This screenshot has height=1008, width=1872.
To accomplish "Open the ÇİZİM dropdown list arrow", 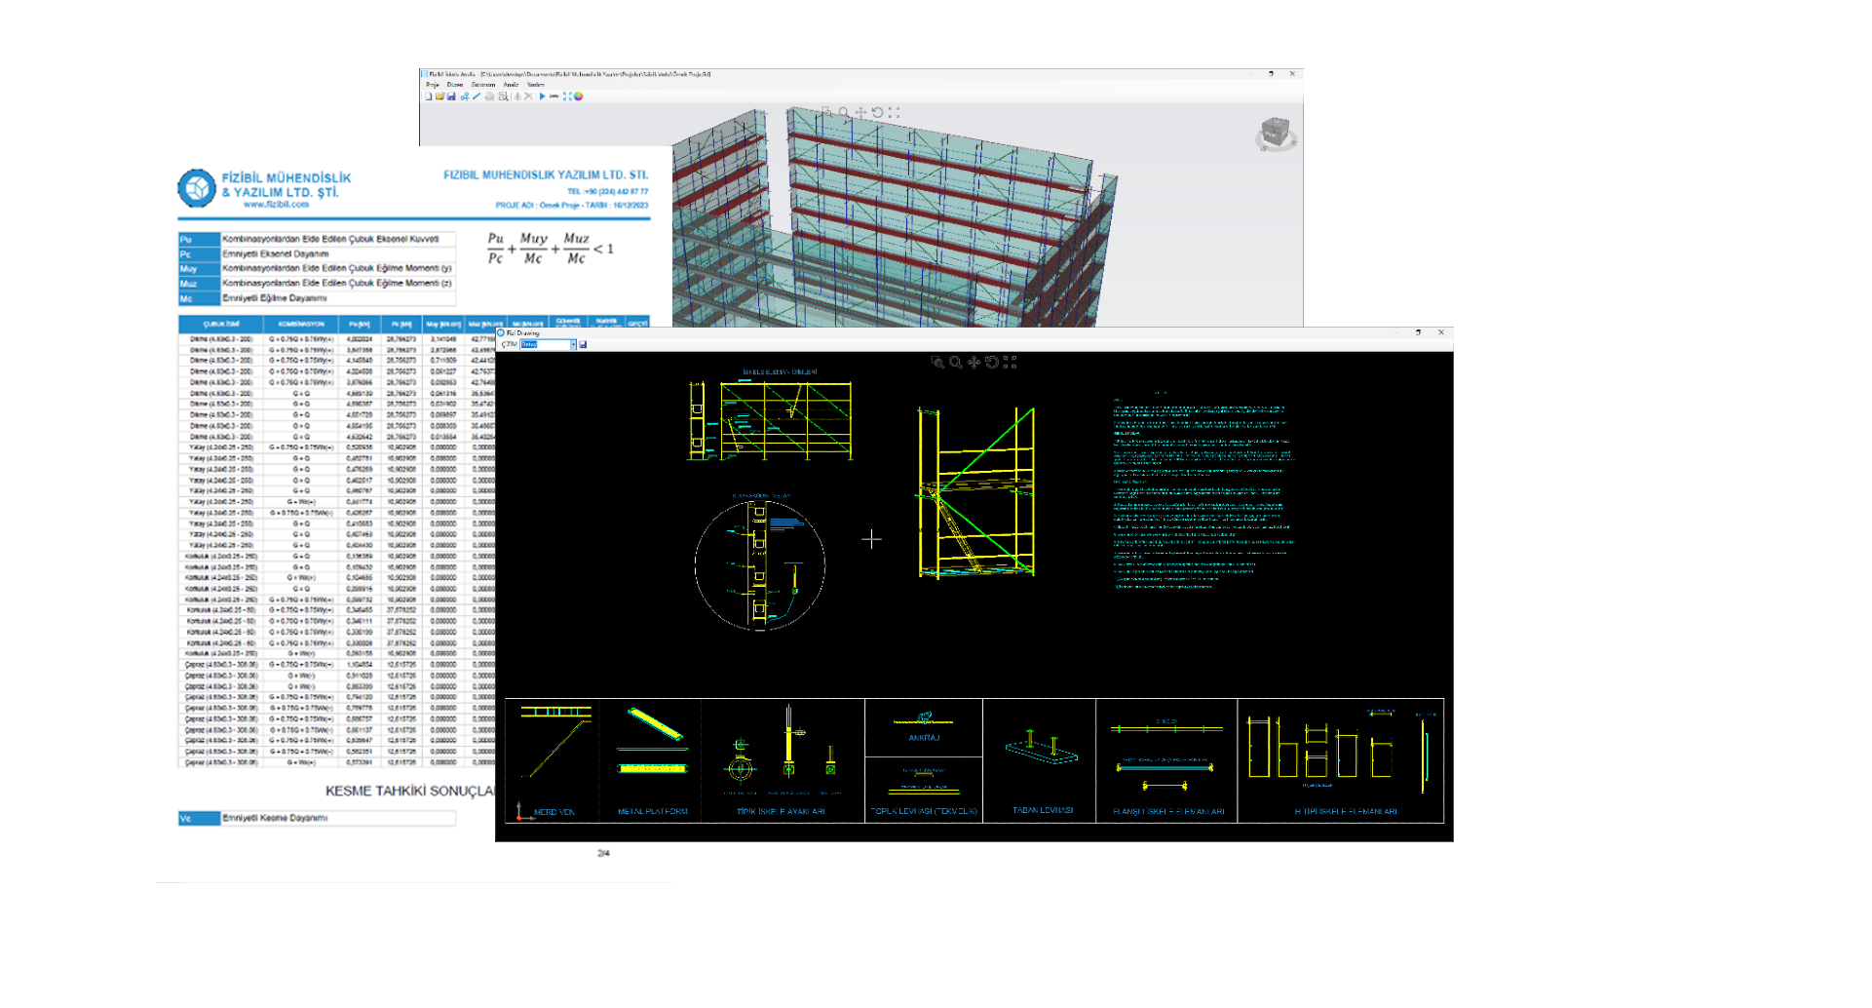I will point(573,344).
